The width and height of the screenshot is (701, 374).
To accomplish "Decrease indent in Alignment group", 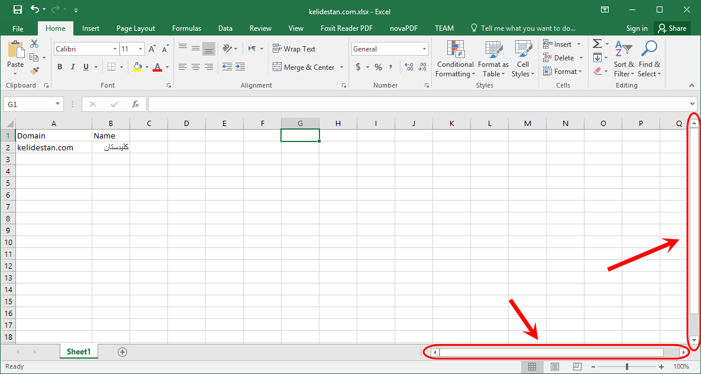I will click(x=227, y=67).
